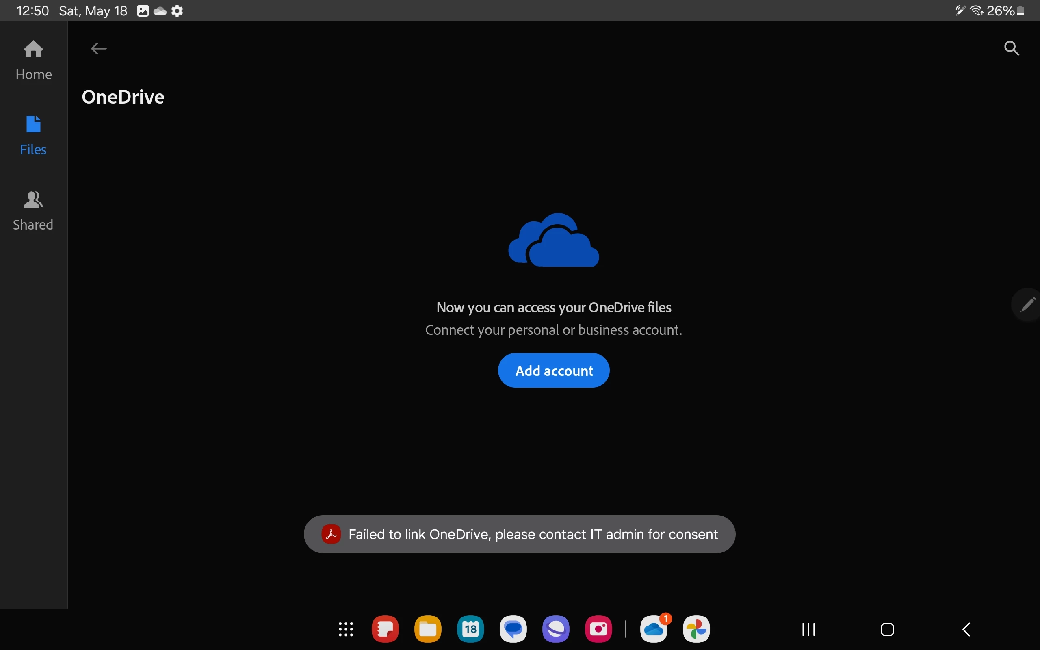The width and height of the screenshot is (1040, 650).
Task: Open the Messages app in dock
Action: tap(513, 629)
